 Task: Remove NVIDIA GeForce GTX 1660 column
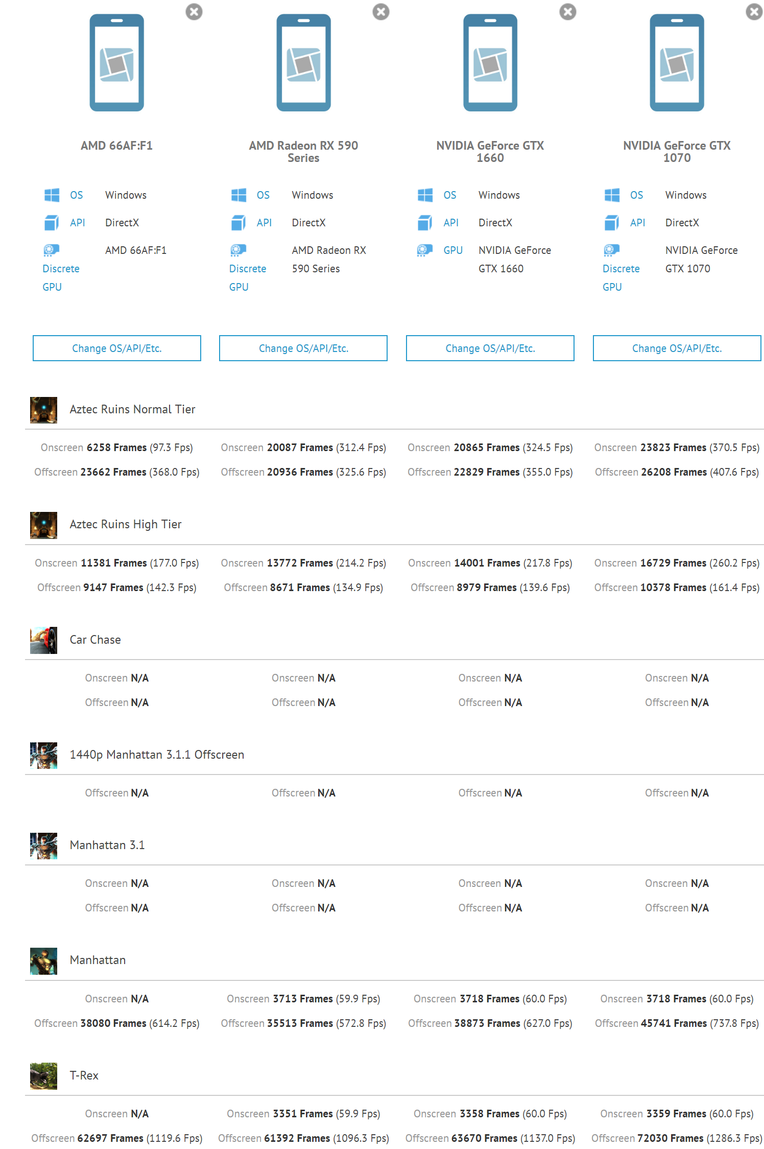point(568,12)
